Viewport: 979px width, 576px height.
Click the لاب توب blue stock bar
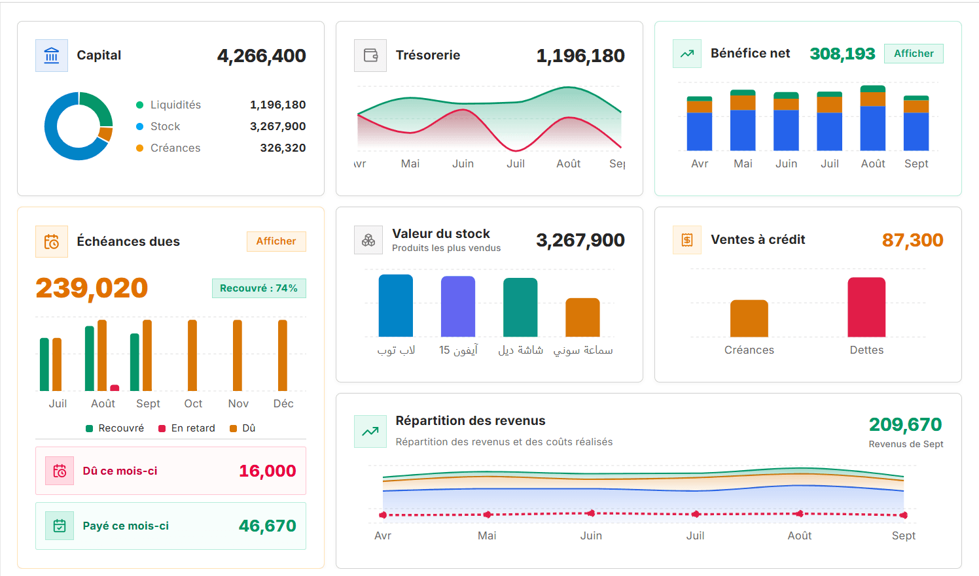click(396, 306)
